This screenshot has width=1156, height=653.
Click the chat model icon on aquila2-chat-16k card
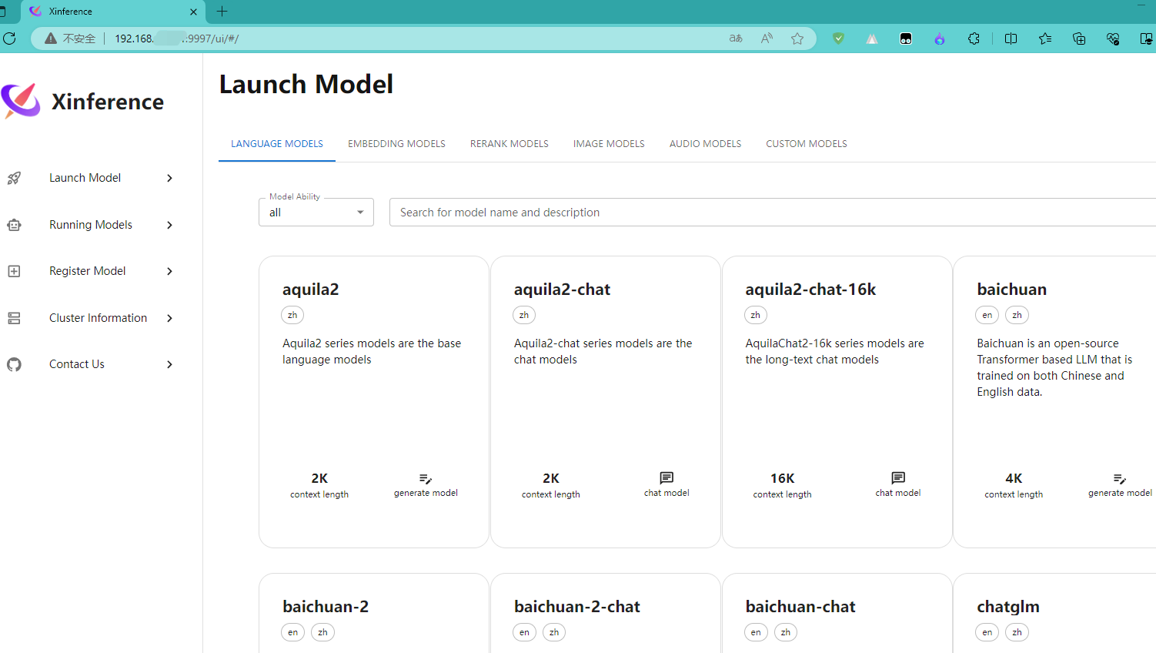click(898, 478)
